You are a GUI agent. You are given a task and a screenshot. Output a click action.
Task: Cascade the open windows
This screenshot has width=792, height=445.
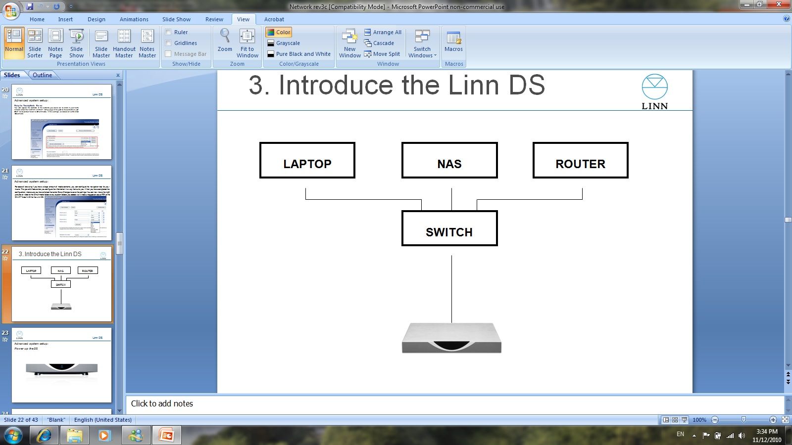(379, 43)
